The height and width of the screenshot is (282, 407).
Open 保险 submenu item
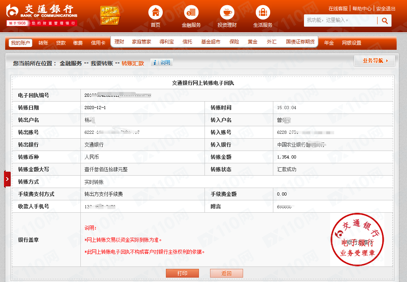tap(234, 42)
